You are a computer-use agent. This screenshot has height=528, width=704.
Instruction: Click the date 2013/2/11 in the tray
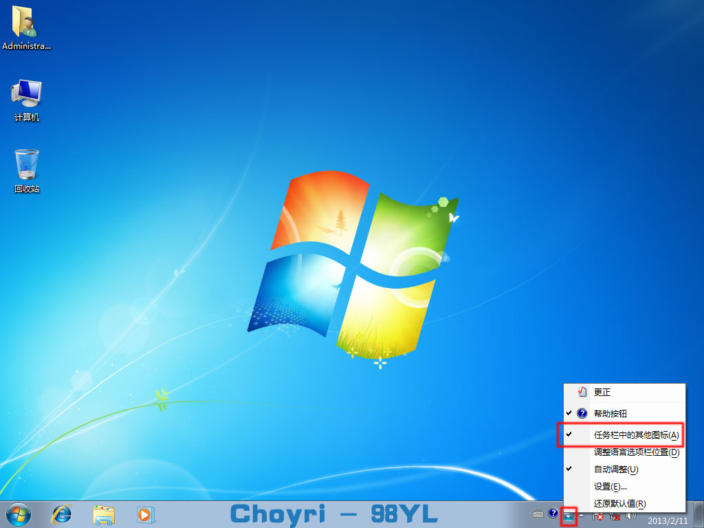tap(668, 521)
